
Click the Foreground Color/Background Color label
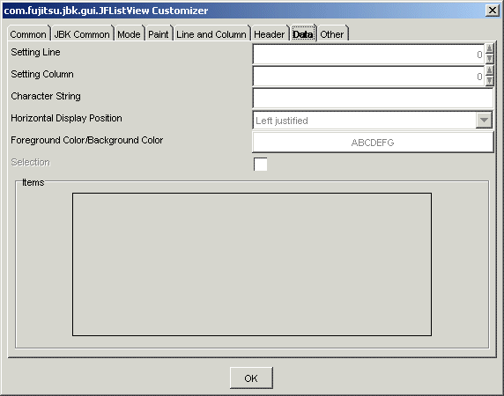coord(87,140)
